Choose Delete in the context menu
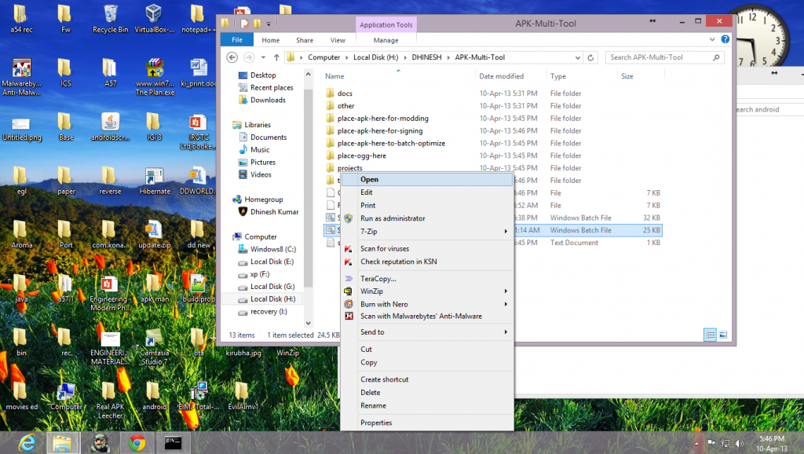804x454 pixels. (427, 393)
